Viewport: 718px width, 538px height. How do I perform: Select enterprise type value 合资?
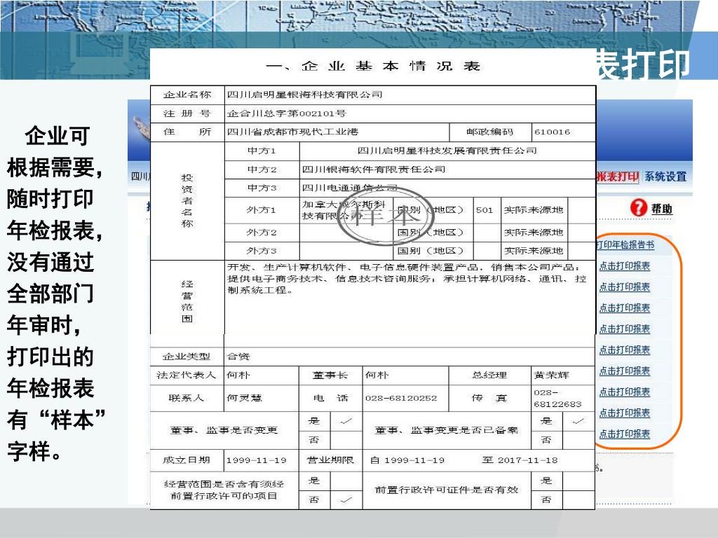point(238,357)
